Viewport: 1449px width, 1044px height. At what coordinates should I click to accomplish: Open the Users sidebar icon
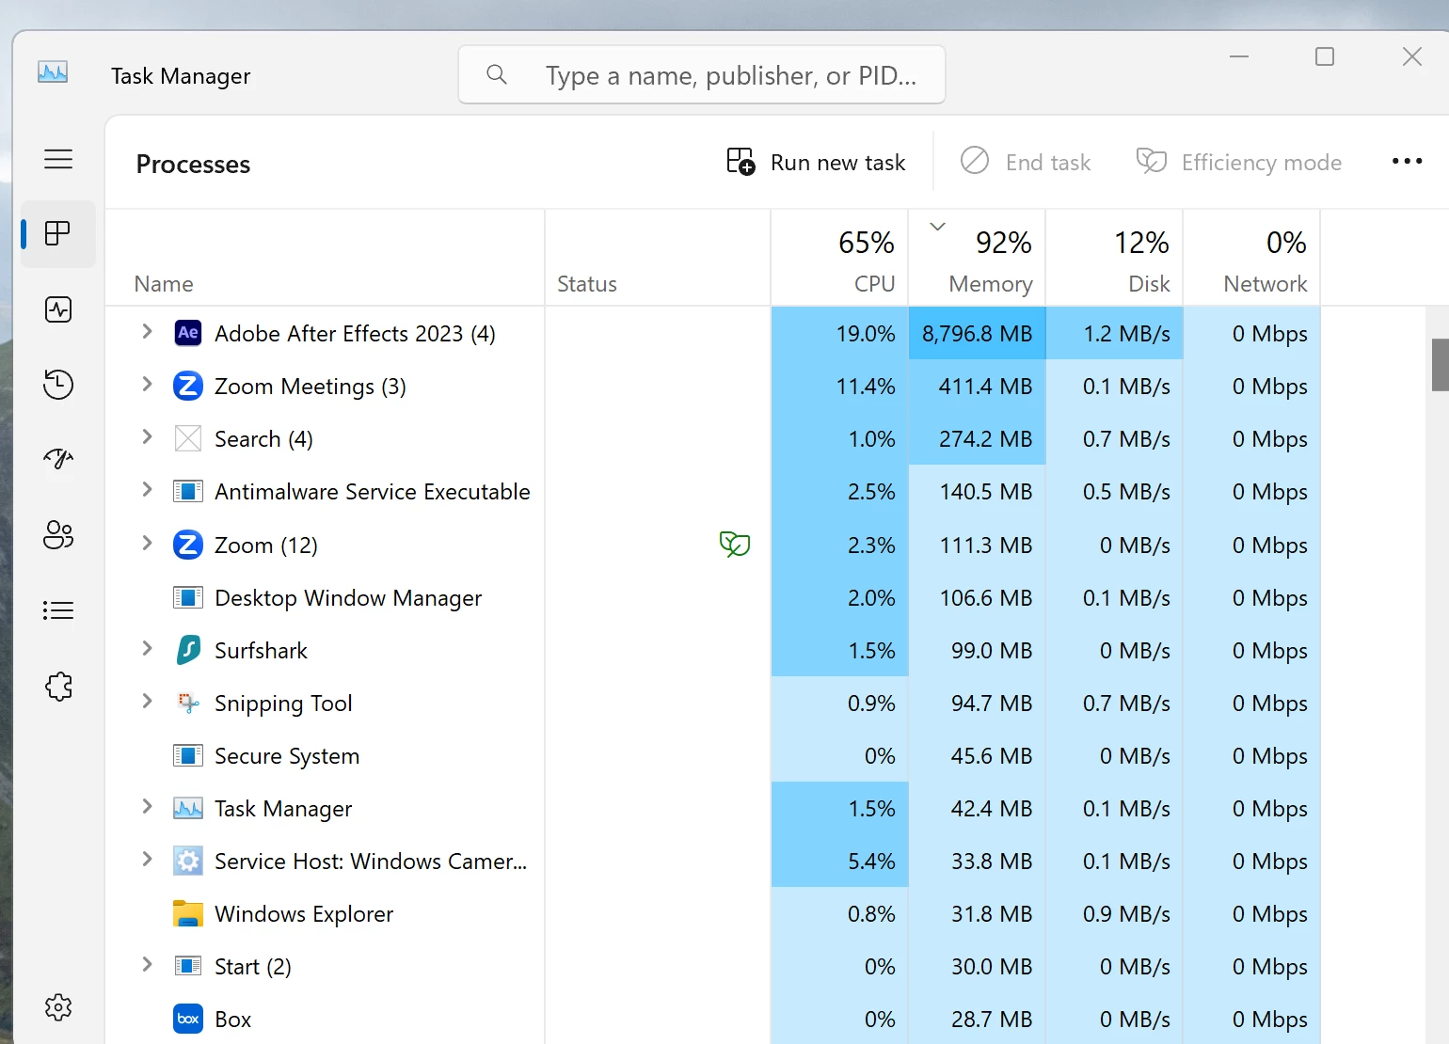(58, 535)
